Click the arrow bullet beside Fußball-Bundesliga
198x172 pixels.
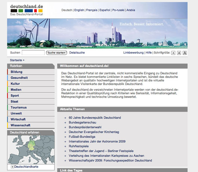pos(65,137)
